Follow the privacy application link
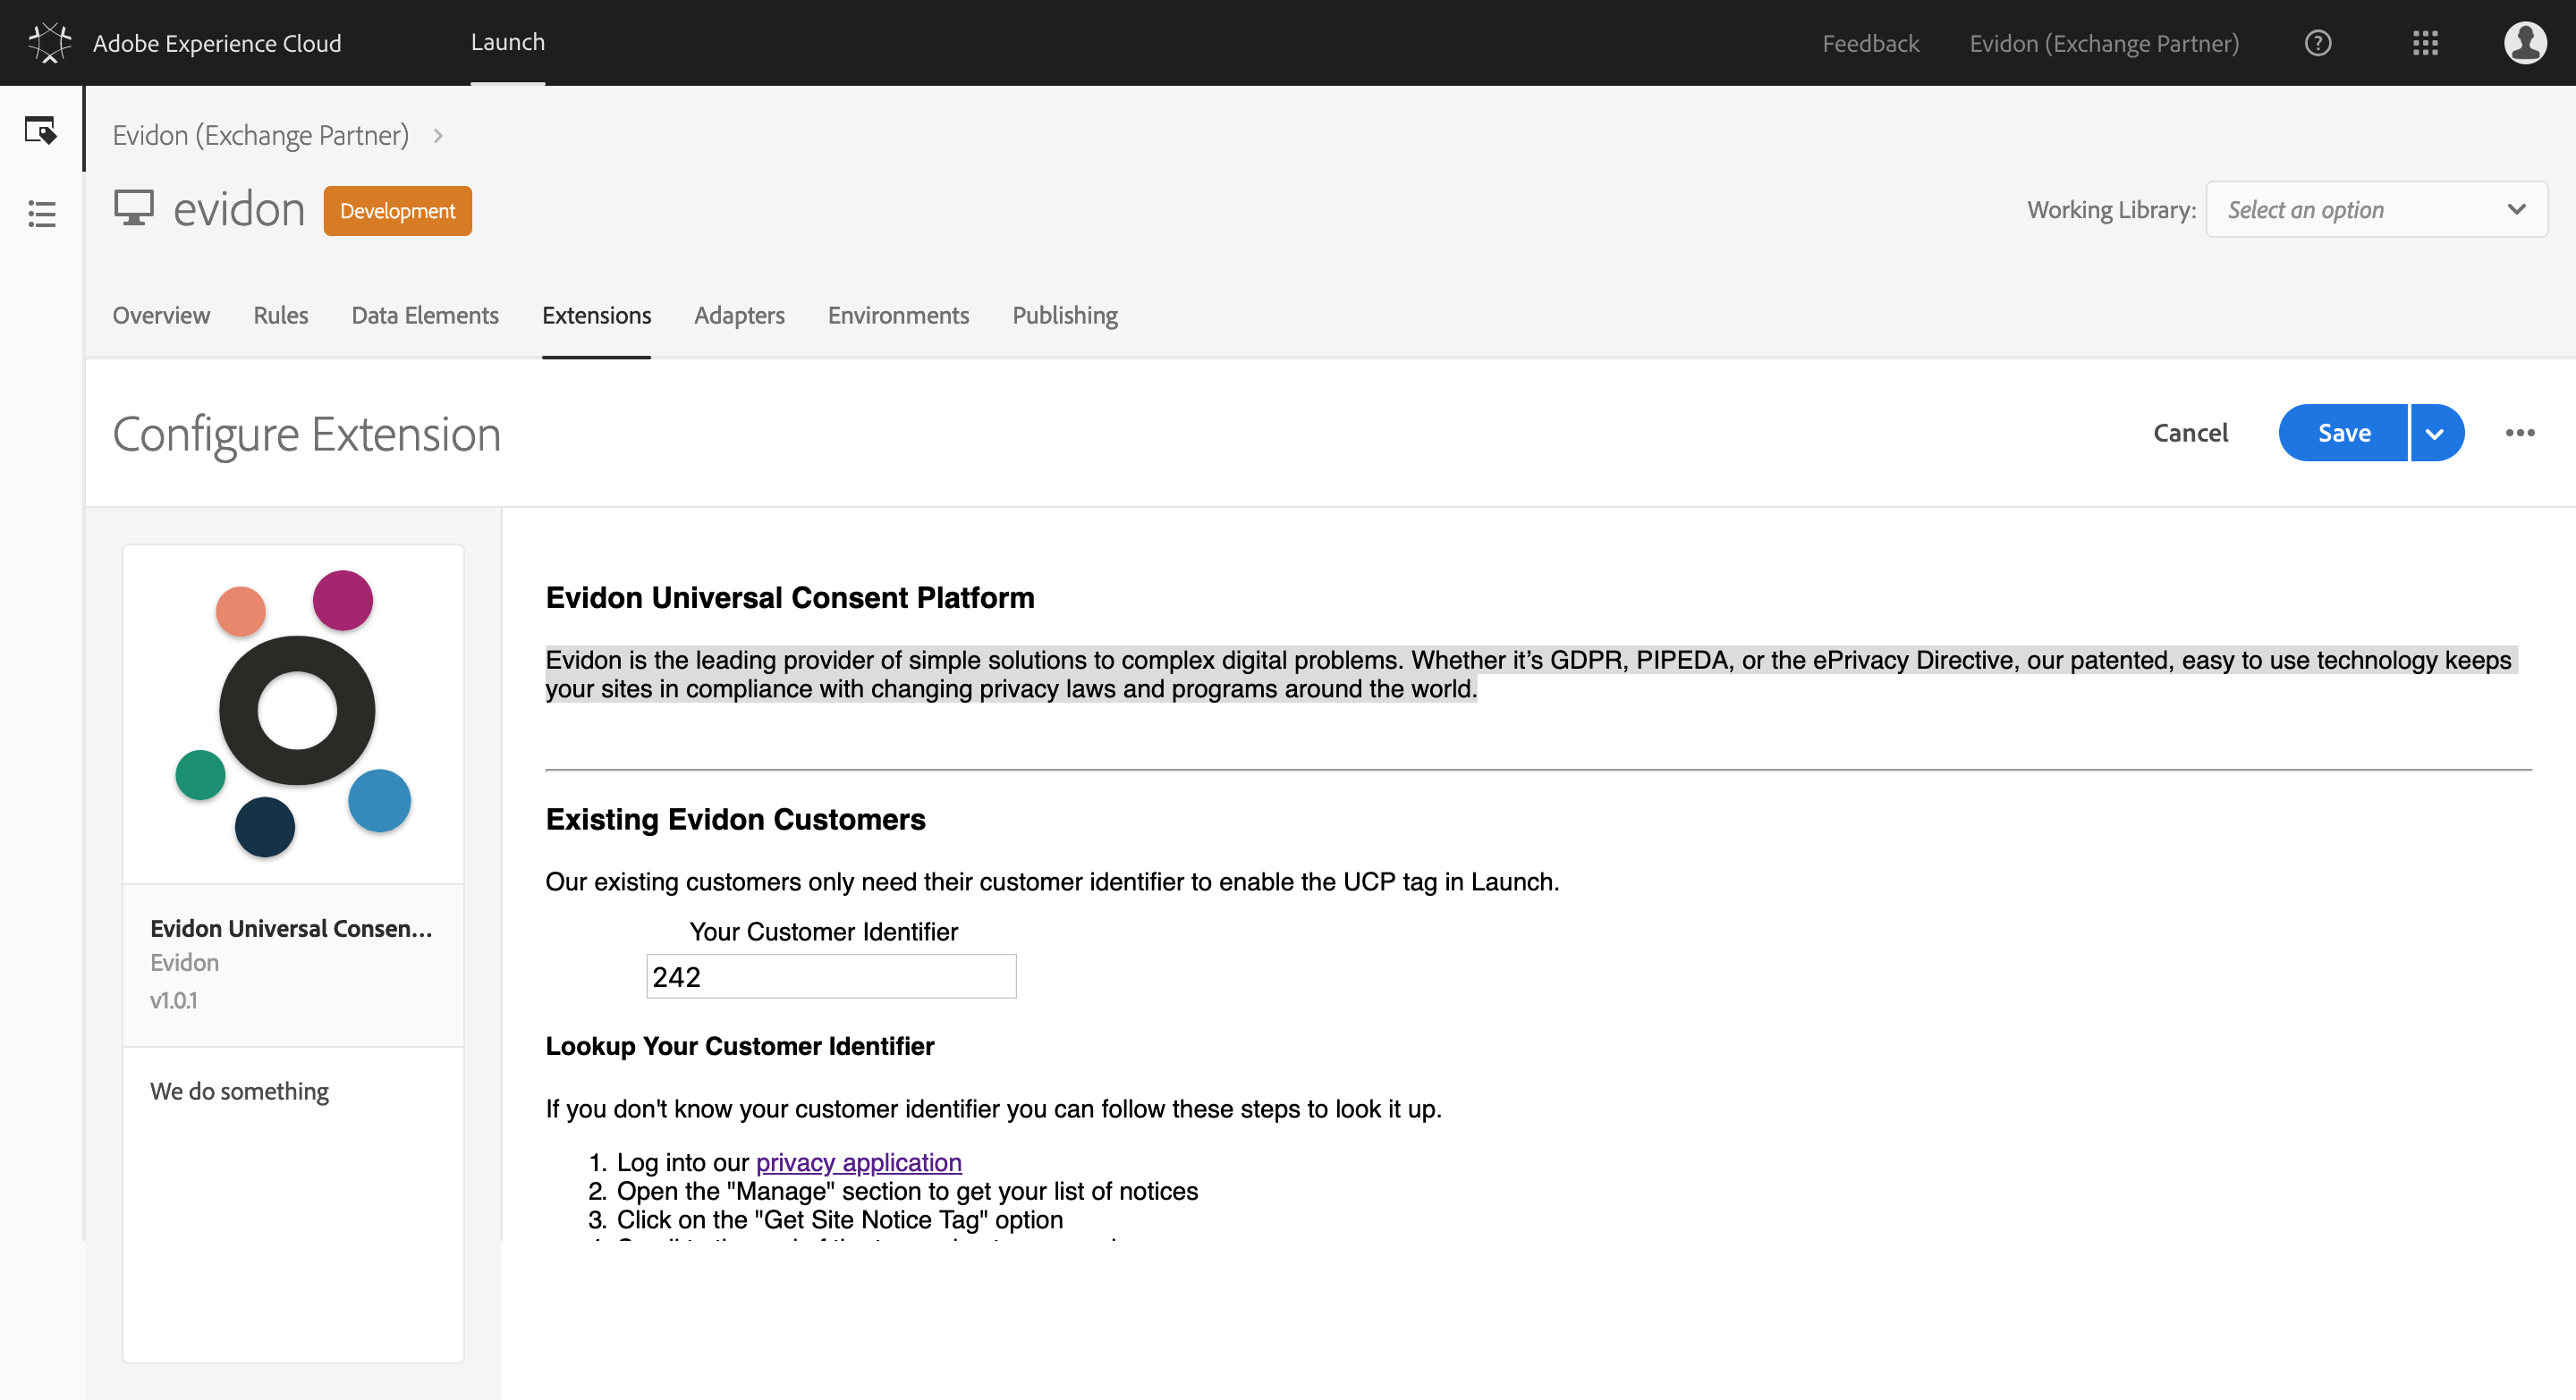Image resolution: width=2576 pixels, height=1400 pixels. pos(858,1162)
